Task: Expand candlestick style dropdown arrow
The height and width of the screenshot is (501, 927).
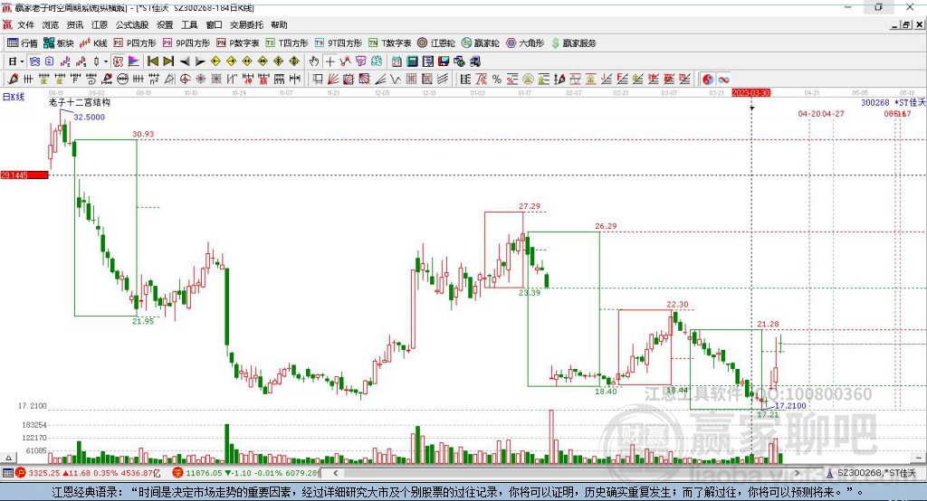Action: pos(106,61)
